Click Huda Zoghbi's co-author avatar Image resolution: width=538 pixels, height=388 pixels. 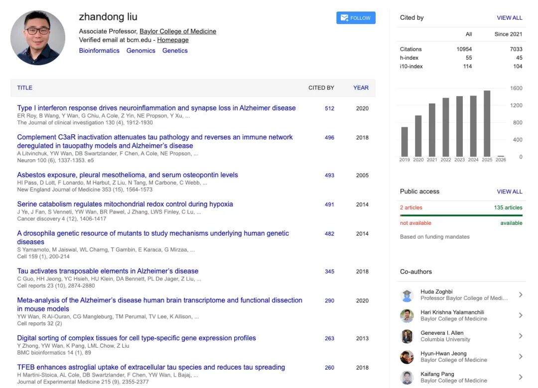point(407,295)
